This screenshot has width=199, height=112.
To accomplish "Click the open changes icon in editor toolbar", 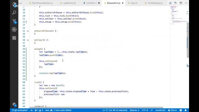I will pyautogui.click(x=170, y=3).
